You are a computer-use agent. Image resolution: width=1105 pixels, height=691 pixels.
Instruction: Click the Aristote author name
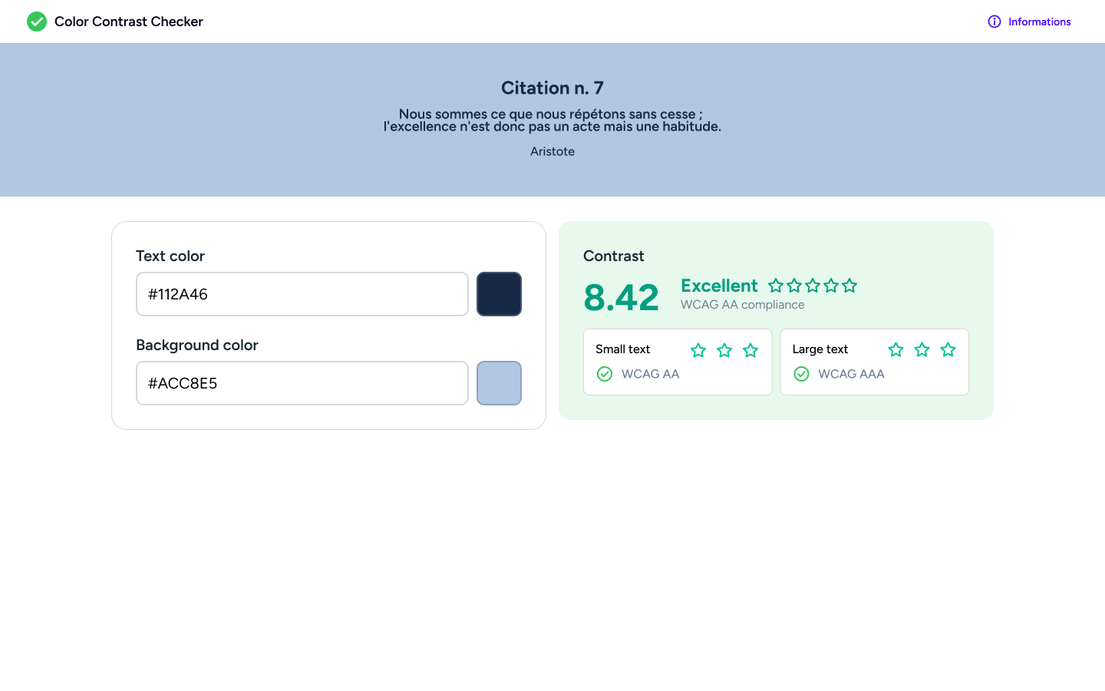[x=552, y=151]
